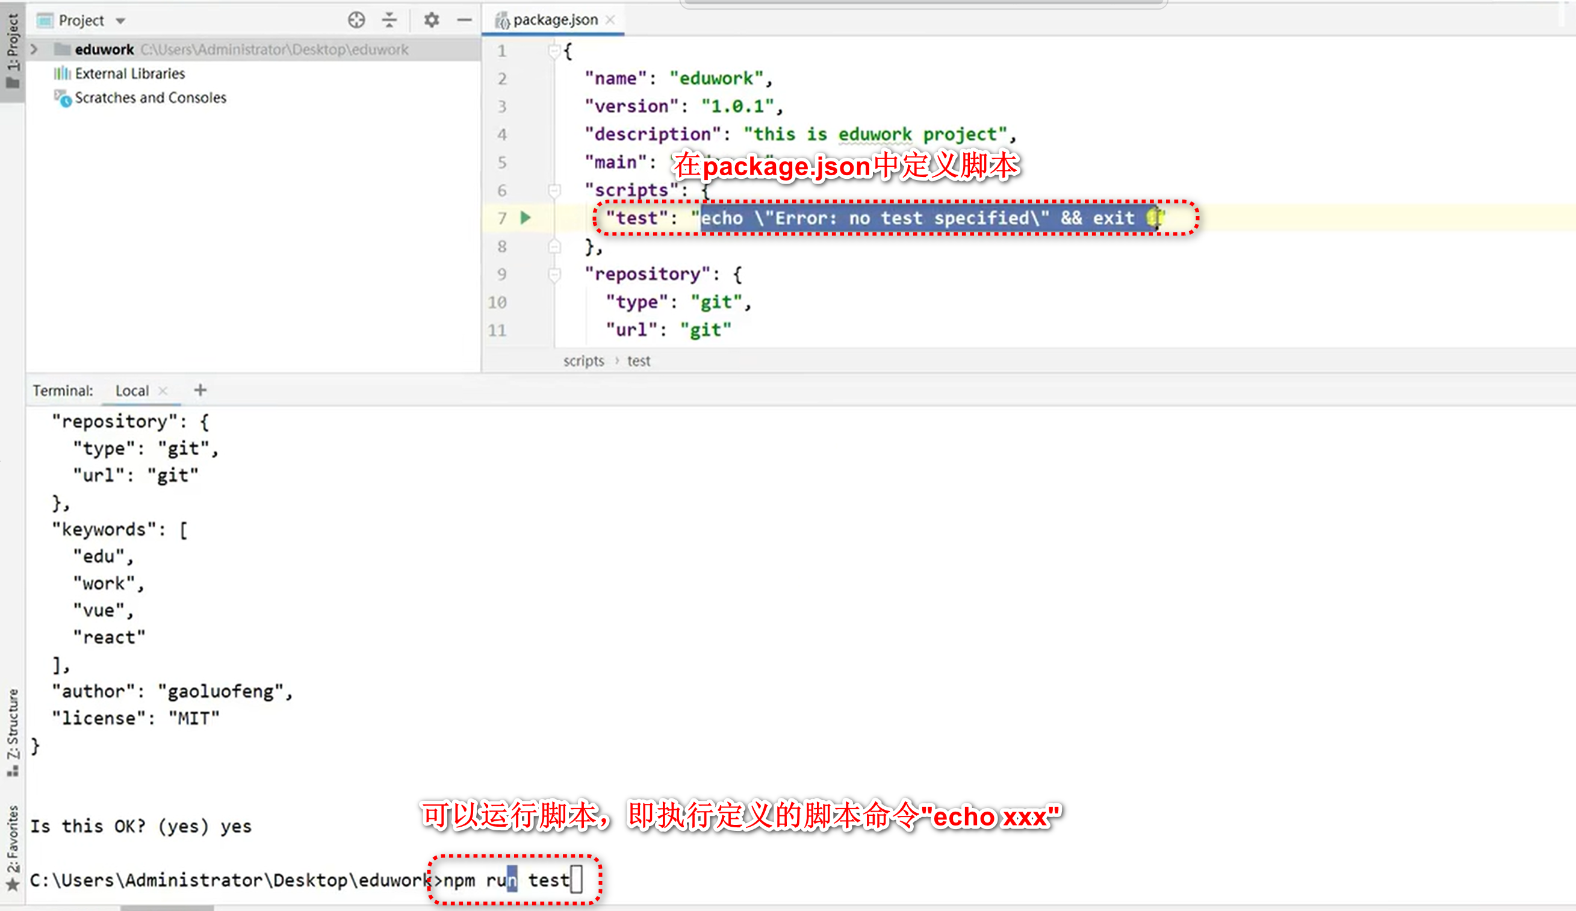This screenshot has height=911, width=1576.
Task: Expand the eduwork project tree node
Action: coord(35,49)
